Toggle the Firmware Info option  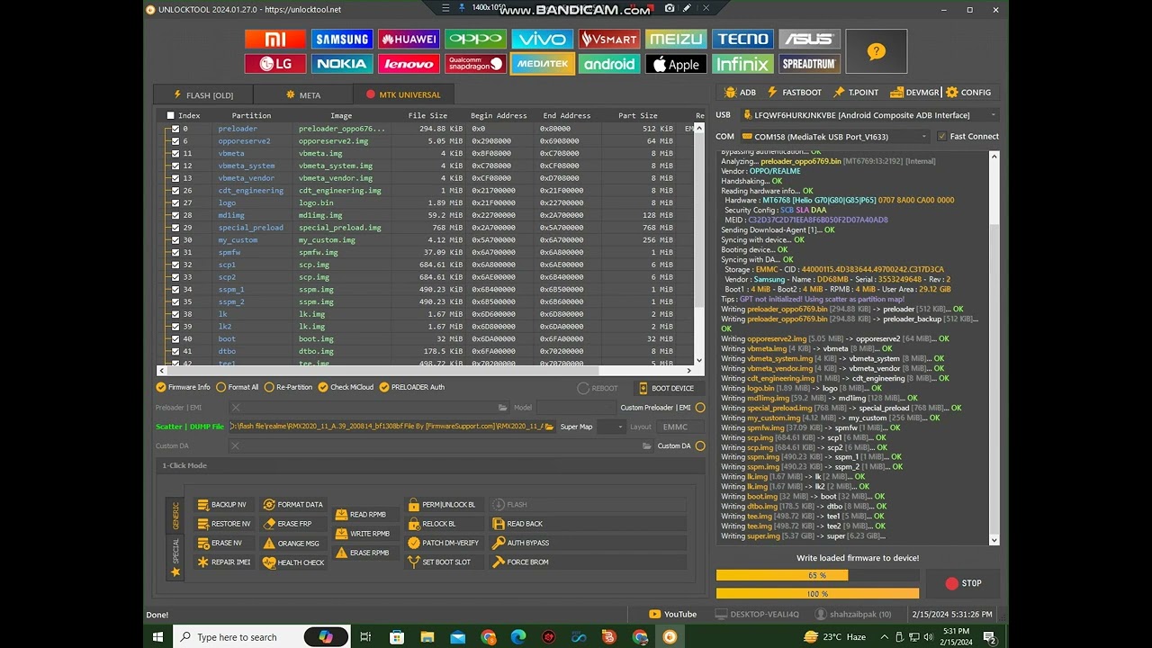(183, 387)
